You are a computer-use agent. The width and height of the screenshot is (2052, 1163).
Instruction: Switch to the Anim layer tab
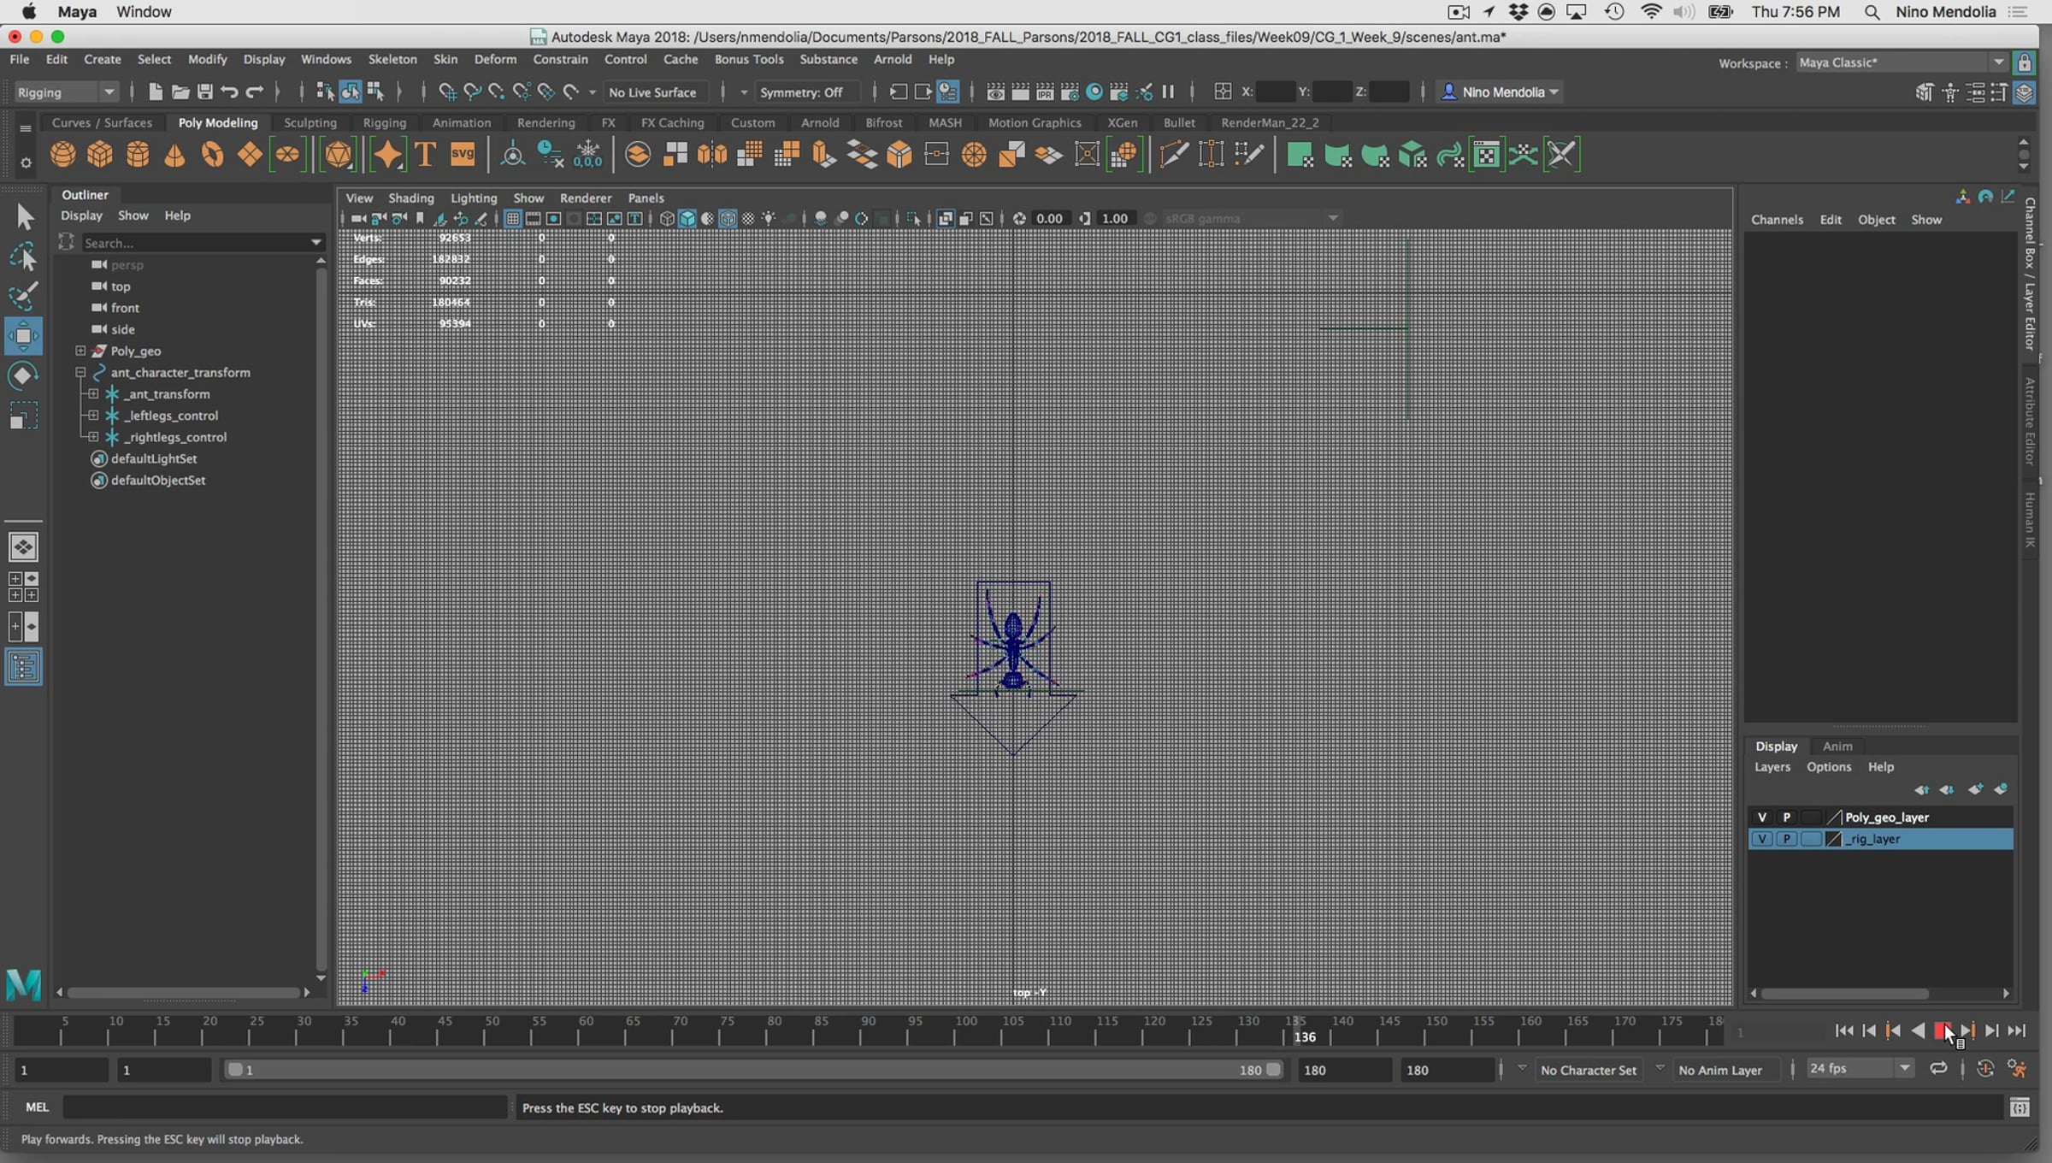coord(1837,746)
